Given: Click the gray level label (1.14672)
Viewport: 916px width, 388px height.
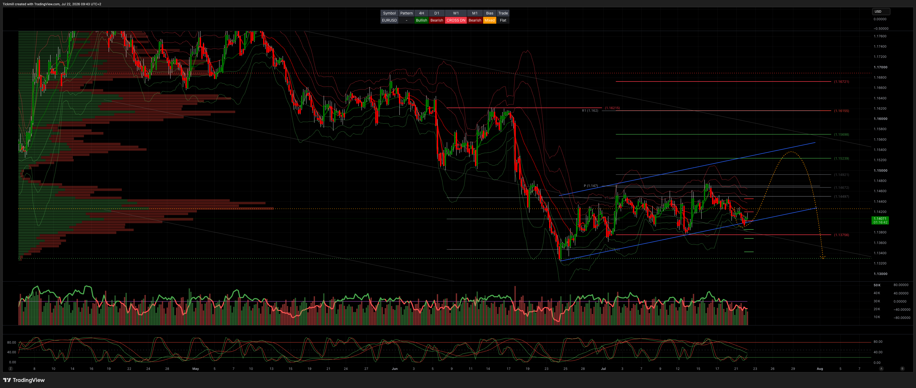Looking at the screenshot, I should point(841,188).
